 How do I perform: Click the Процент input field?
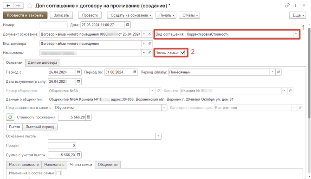coord(62,146)
